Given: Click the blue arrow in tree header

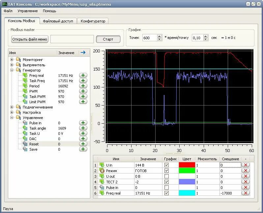Looking at the screenshot, I should point(83,52).
